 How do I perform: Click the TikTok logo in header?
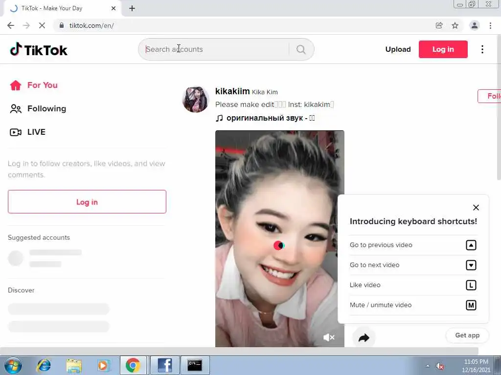click(x=39, y=49)
